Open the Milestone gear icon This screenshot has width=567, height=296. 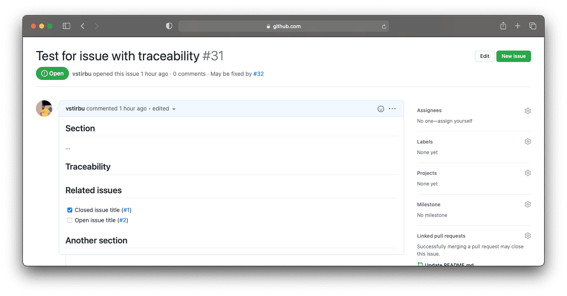(x=527, y=204)
